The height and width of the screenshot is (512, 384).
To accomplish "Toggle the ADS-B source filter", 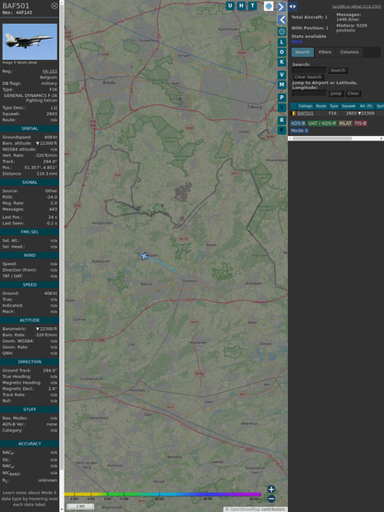I will [298, 123].
